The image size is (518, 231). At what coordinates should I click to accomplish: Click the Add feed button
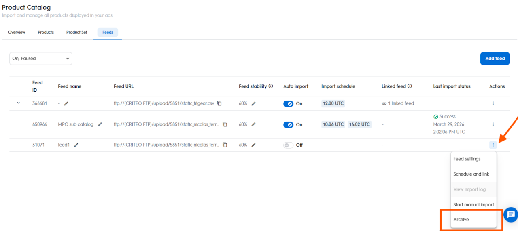tap(495, 59)
